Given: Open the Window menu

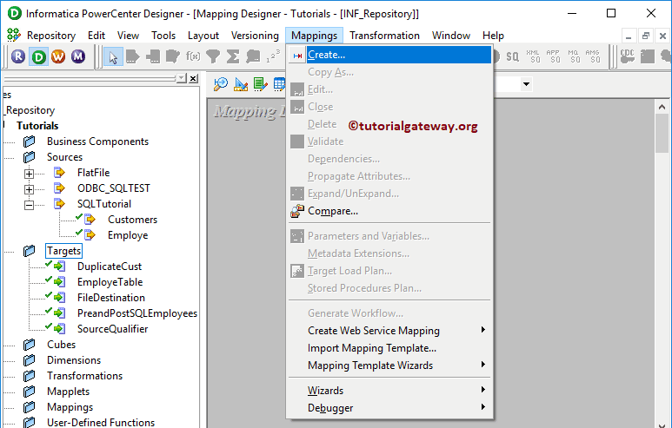Looking at the screenshot, I should click(x=451, y=36).
